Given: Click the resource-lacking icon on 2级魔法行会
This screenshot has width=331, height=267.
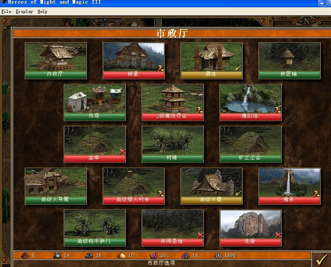Looking at the screenshot, I should (200, 110).
